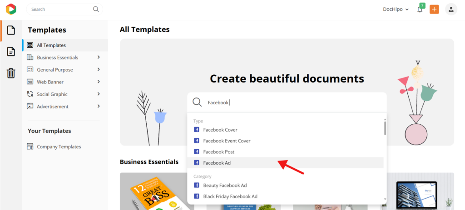Open the Trash bin in left rail

click(x=11, y=73)
